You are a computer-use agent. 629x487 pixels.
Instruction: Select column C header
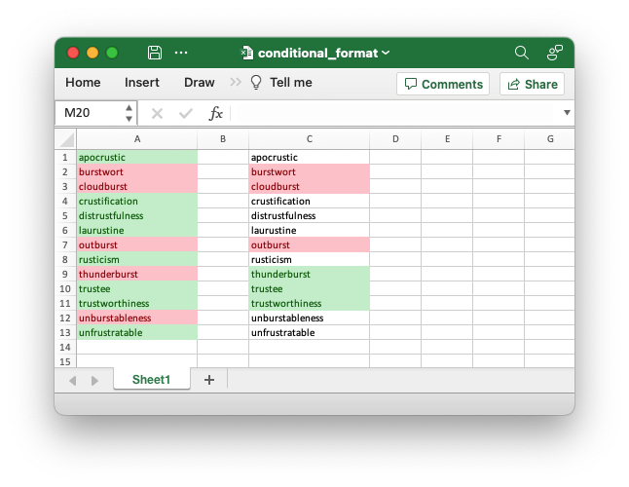309,139
